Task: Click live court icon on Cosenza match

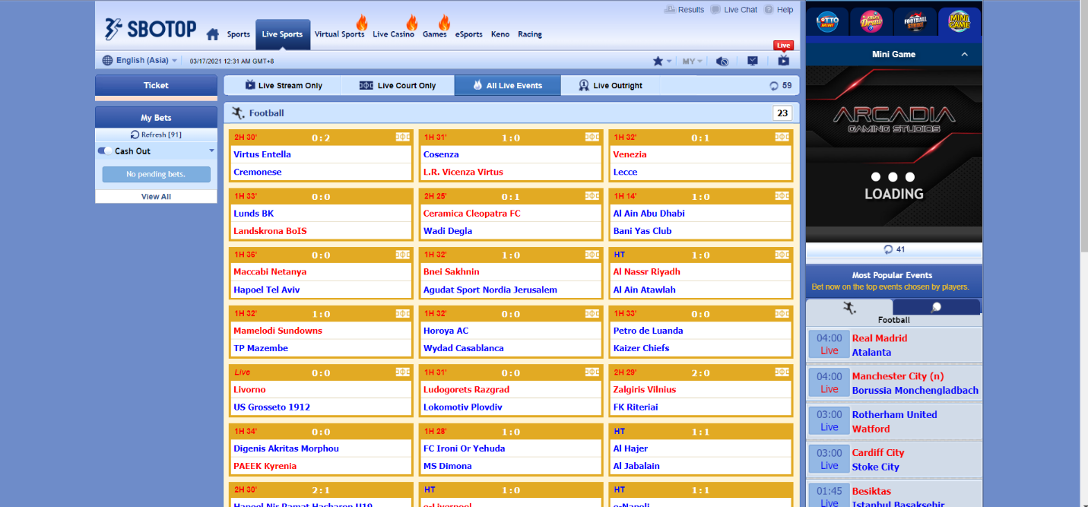Action: point(592,138)
